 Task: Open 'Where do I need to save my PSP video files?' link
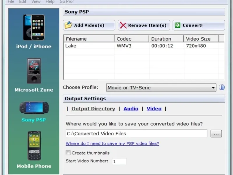coord(112,143)
